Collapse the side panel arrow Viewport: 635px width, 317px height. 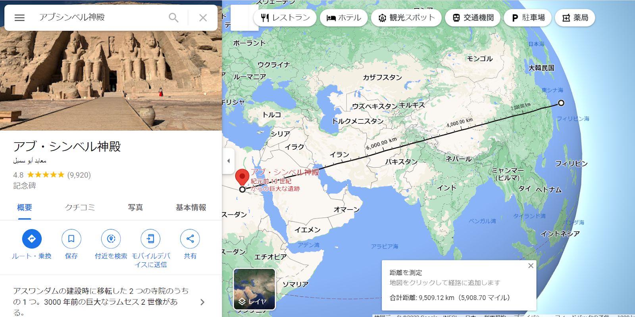coord(228,161)
